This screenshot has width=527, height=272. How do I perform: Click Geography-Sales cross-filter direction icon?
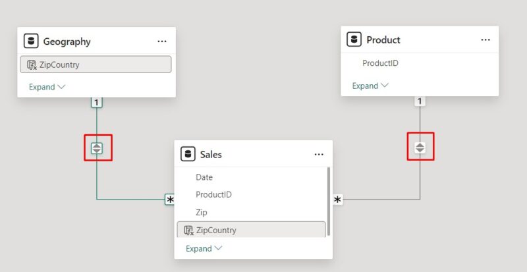click(97, 148)
